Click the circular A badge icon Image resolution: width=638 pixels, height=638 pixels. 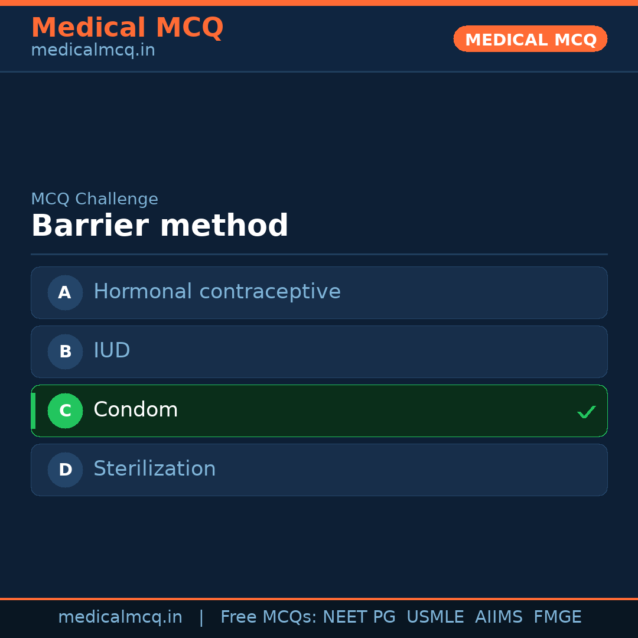(65, 292)
